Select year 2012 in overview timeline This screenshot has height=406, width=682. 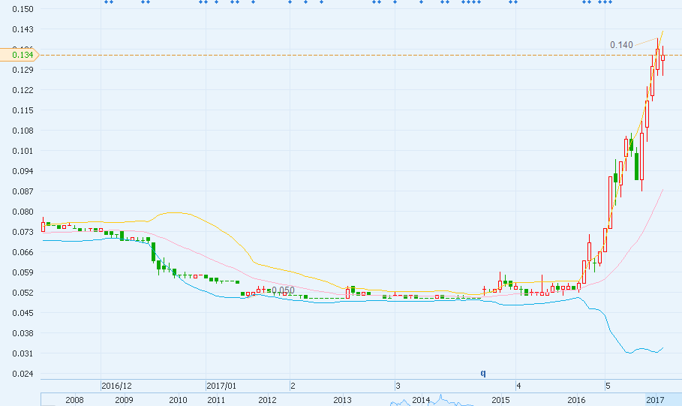(267, 400)
